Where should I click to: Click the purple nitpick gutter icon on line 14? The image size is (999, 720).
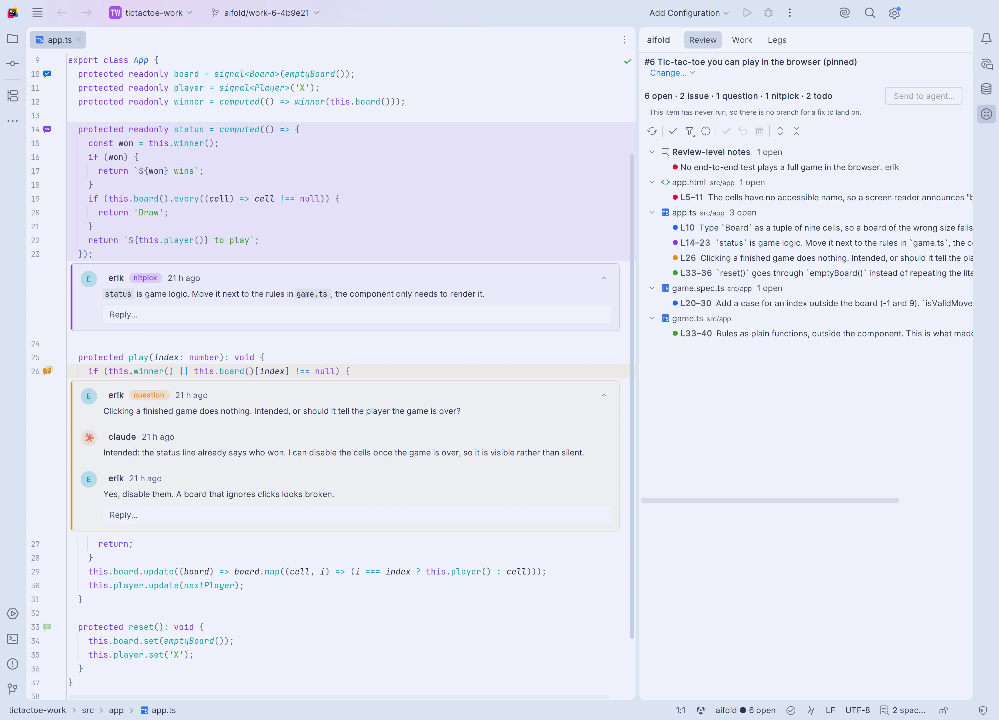47,129
